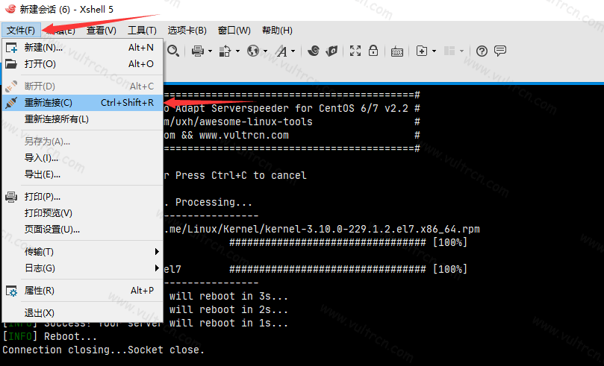Open 属性(R) properties menu entry
Viewport: 604px width, 366px height.
click(x=83, y=291)
